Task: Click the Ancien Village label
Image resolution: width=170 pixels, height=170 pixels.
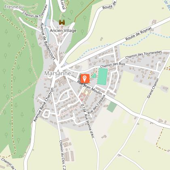Action: click(63, 31)
